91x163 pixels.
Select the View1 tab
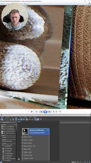coord(19,121)
